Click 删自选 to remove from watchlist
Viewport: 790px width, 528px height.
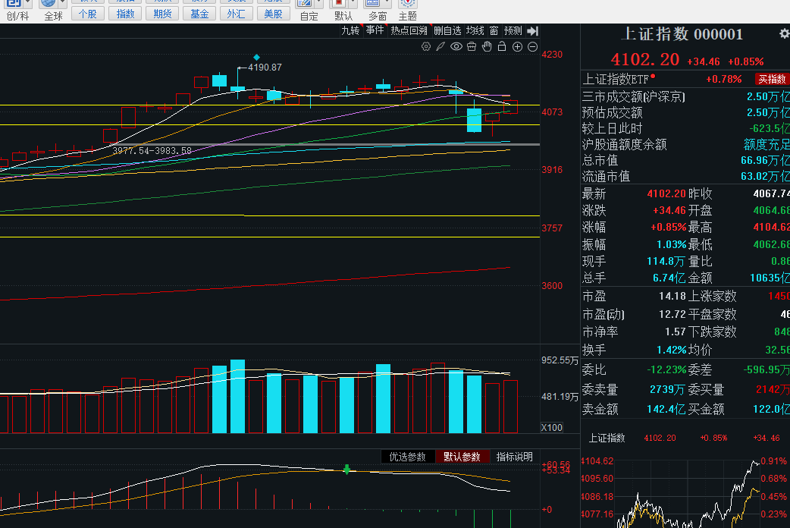point(447,31)
